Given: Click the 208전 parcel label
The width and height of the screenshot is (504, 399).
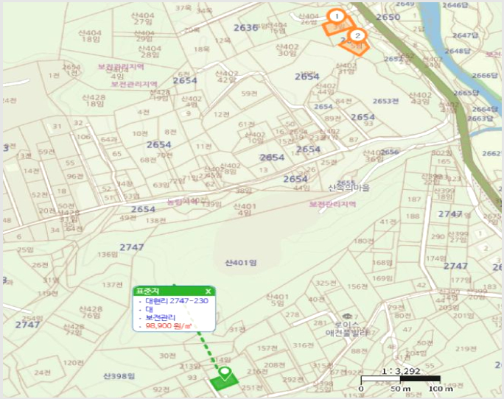Looking at the screenshot, I should click(275, 365).
